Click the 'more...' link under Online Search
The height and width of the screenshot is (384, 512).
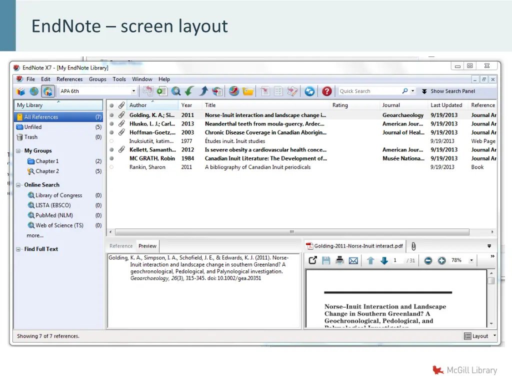pos(35,235)
